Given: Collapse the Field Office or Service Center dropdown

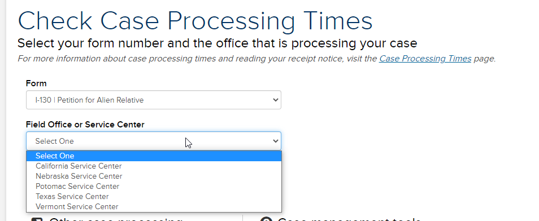Looking at the screenshot, I should coord(154,141).
